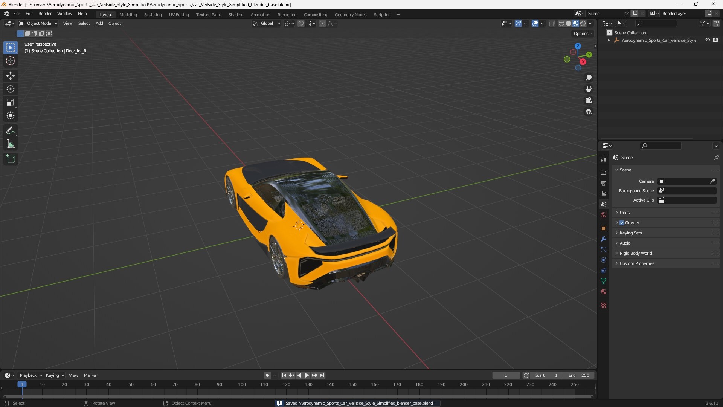The height and width of the screenshot is (407, 723).
Task: Click the current frame number field
Action: coord(506,375)
